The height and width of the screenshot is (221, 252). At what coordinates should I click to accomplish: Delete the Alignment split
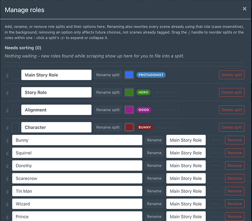[x=232, y=110]
